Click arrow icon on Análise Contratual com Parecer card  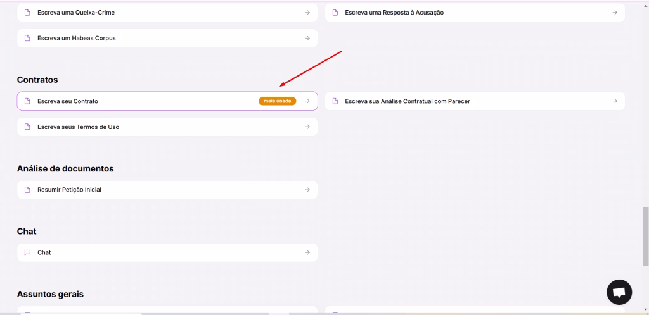pos(615,101)
